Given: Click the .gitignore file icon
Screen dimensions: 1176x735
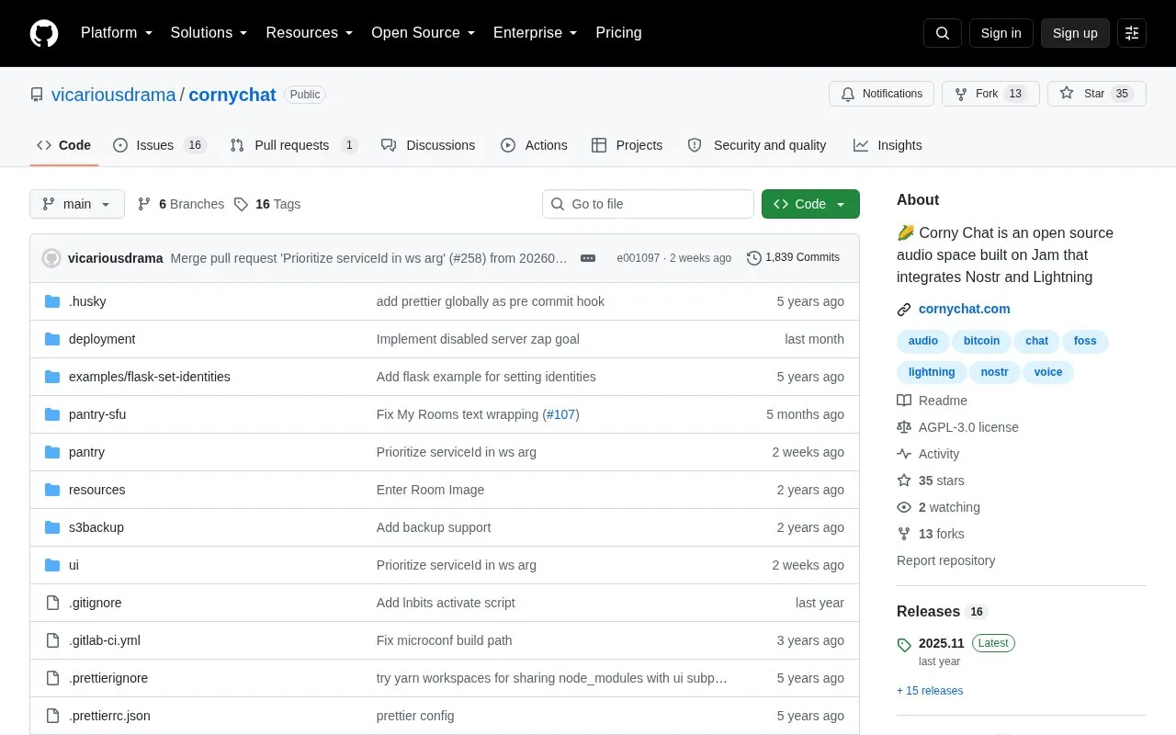Looking at the screenshot, I should 52,603.
